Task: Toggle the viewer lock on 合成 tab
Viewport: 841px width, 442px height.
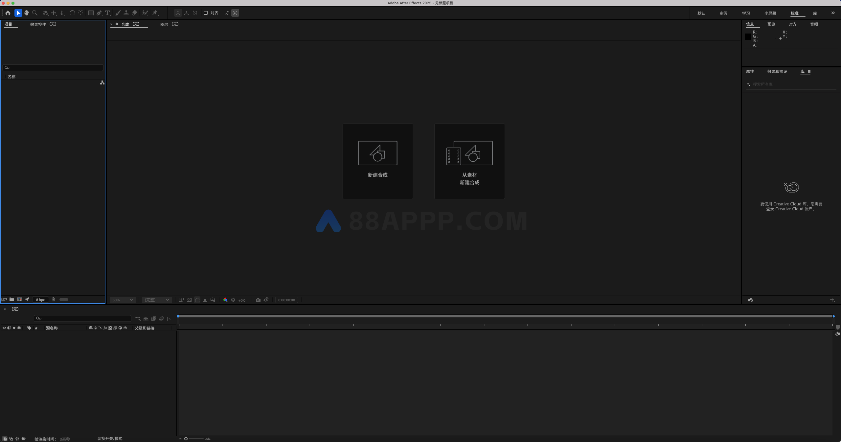Action: [x=117, y=24]
